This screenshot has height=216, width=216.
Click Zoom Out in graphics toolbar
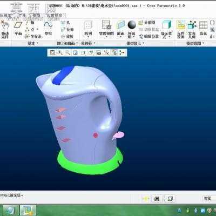[x=67, y=52]
